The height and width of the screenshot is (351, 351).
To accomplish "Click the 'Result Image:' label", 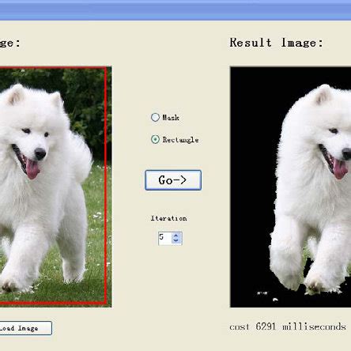I will [x=276, y=43].
